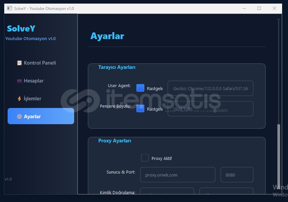Toggle the User Agent Rastgele checkbox
Image resolution: width=288 pixels, height=202 pixels.
pos(140,88)
